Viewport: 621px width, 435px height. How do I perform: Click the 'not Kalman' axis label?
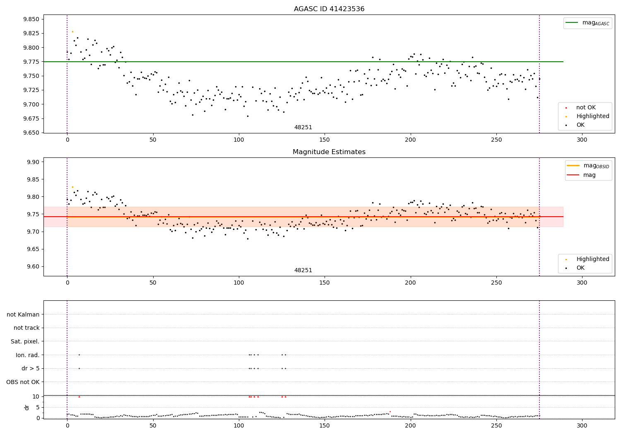(23, 314)
